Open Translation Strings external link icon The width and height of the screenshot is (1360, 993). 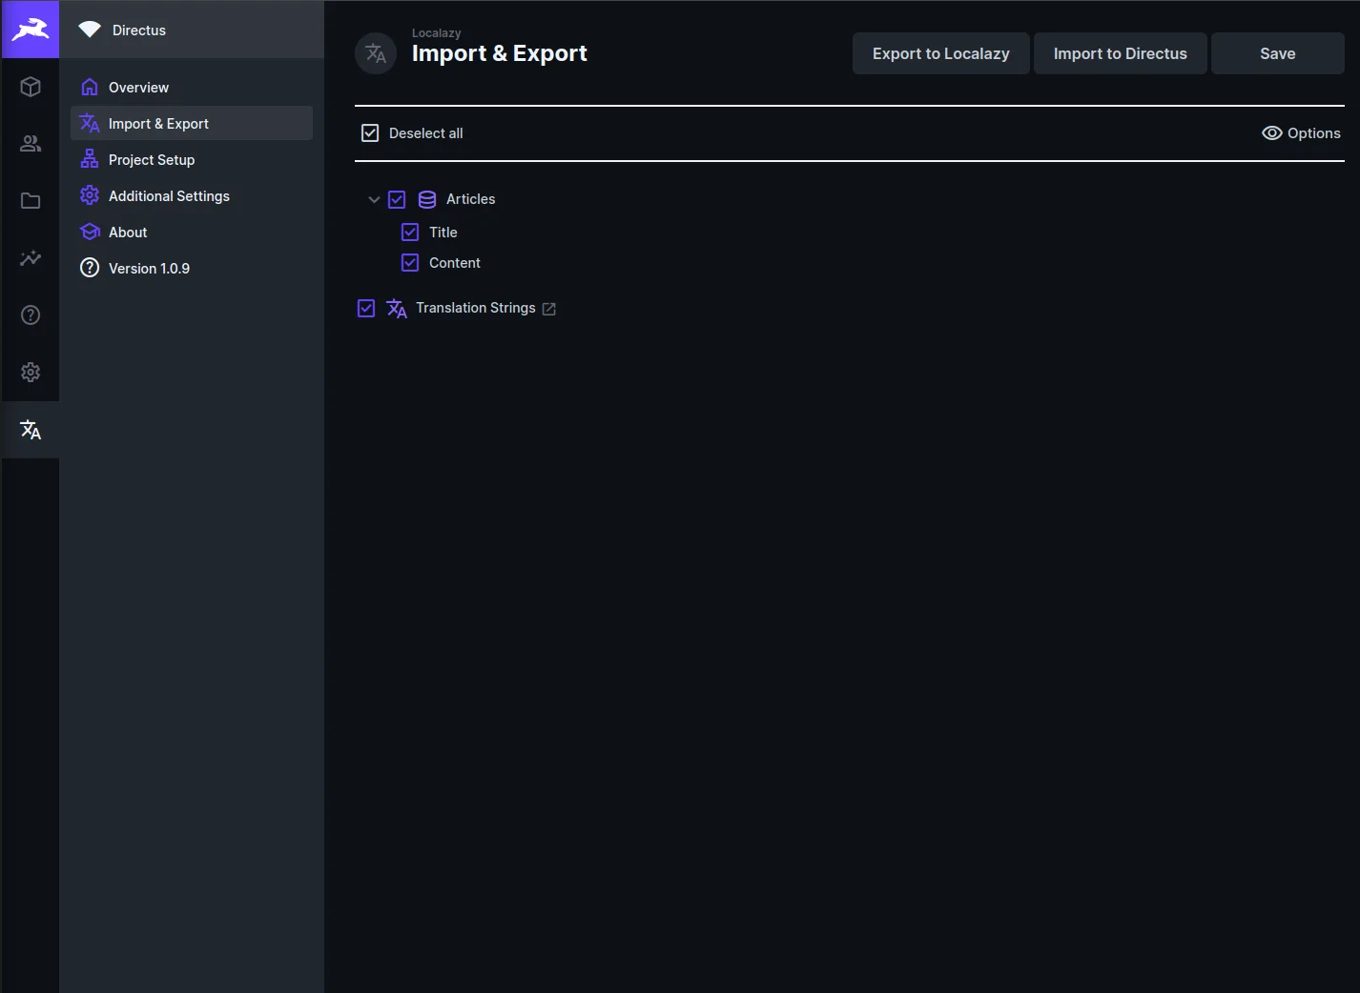[549, 309]
